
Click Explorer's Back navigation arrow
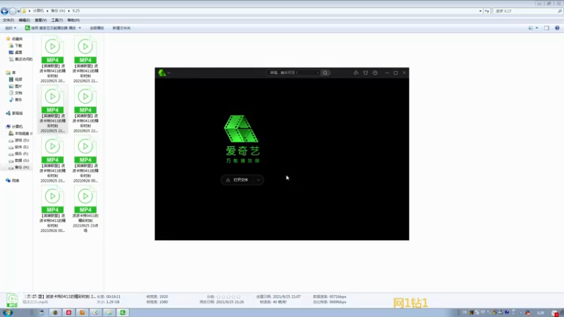(x=5, y=11)
